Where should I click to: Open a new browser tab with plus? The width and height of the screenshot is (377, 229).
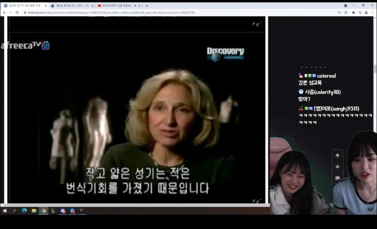pyautogui.click(x=147, y=5)
